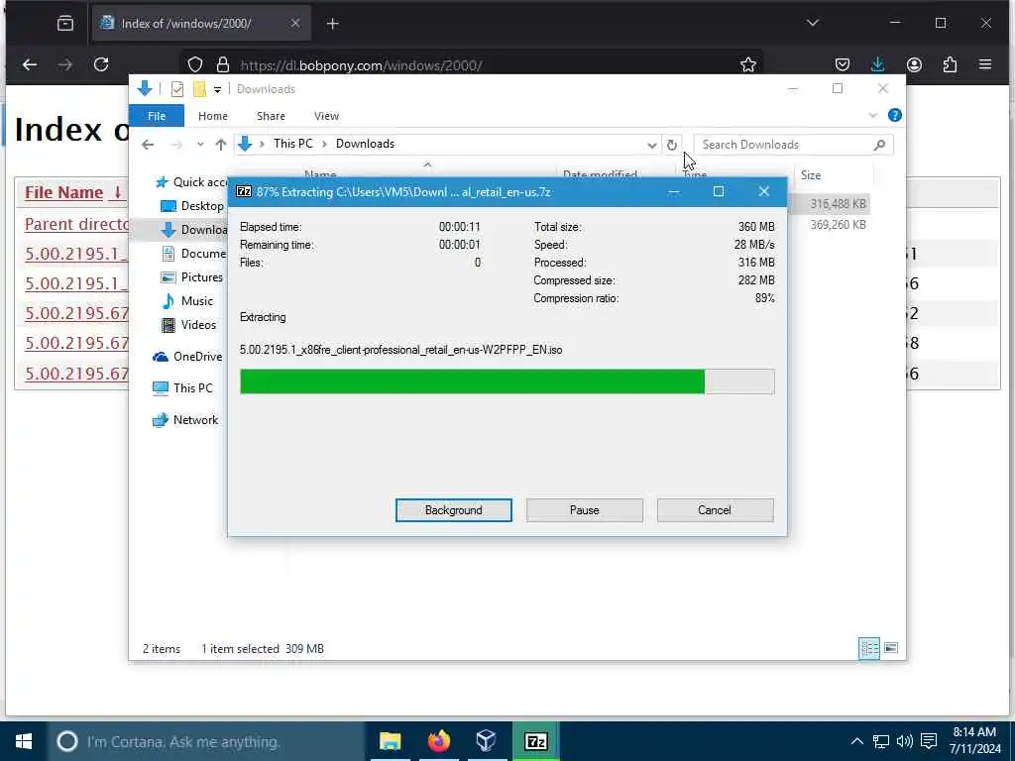Screen dimensions: 1015x761
Task: Switch to large icons view in status bar
Action: click(891, 648)
